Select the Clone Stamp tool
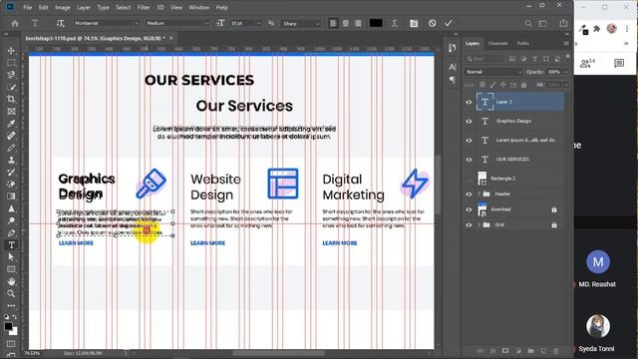638x359 pixels. coord(11,160)
